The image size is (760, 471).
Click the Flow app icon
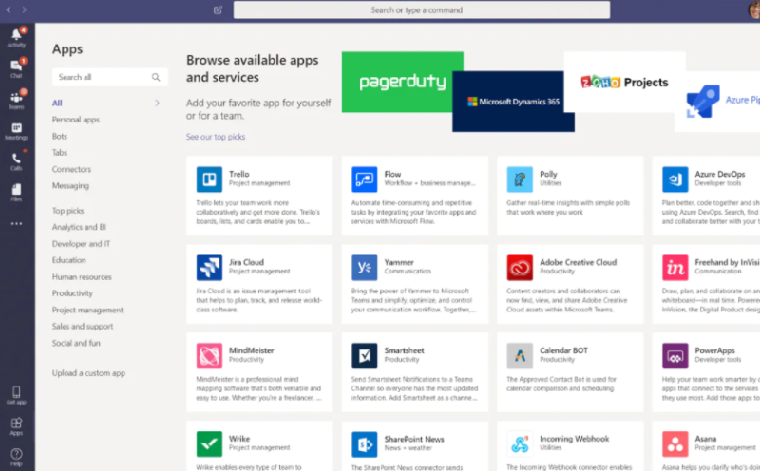365,179
